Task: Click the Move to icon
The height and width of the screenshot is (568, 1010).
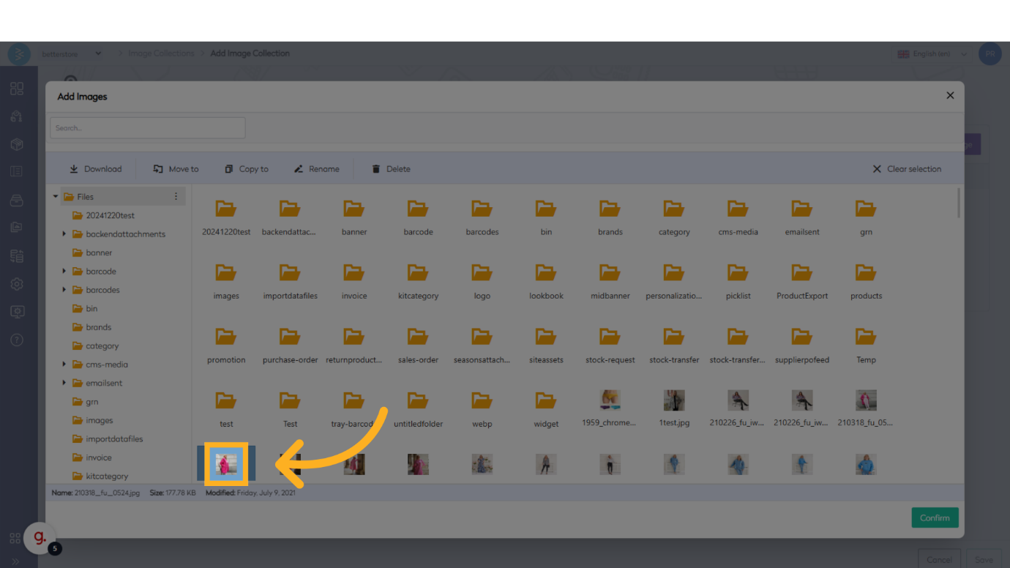Action: 158,169
